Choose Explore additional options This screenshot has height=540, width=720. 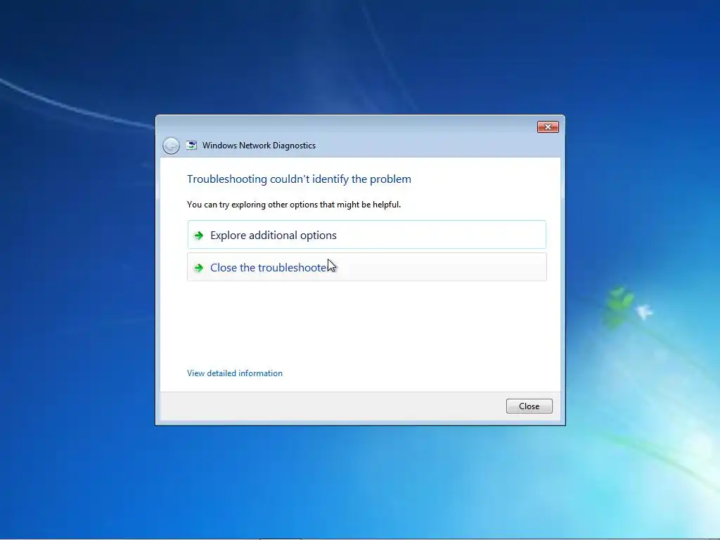pos(367,235)
